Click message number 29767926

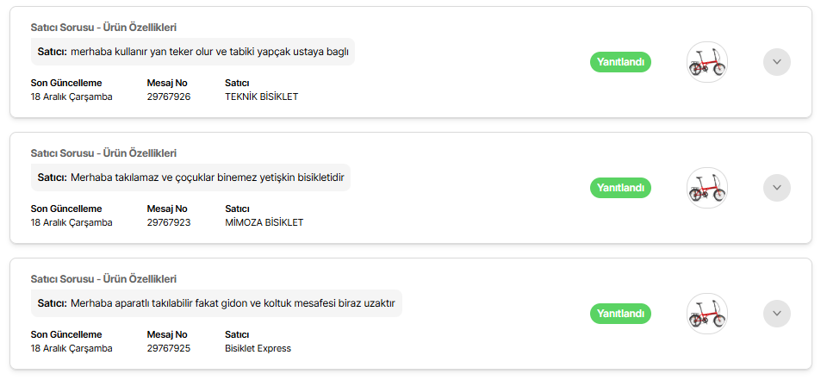[169, 97]
